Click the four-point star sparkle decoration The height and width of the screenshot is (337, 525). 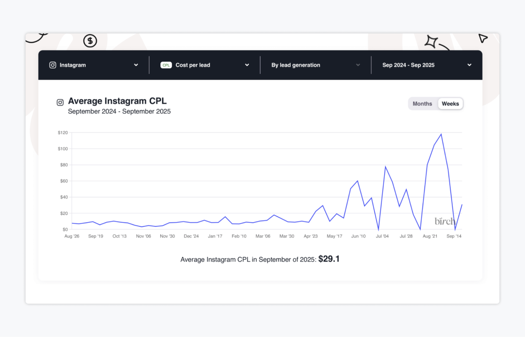(x=431, y=42)
